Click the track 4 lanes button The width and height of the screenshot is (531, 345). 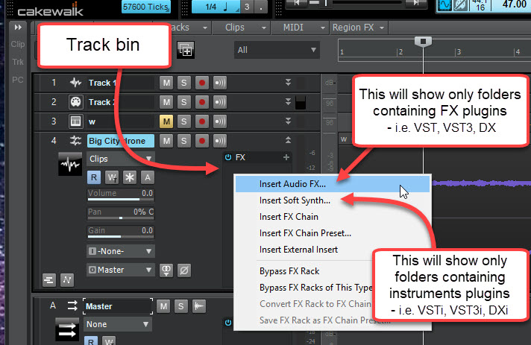(x=49, y=280)
